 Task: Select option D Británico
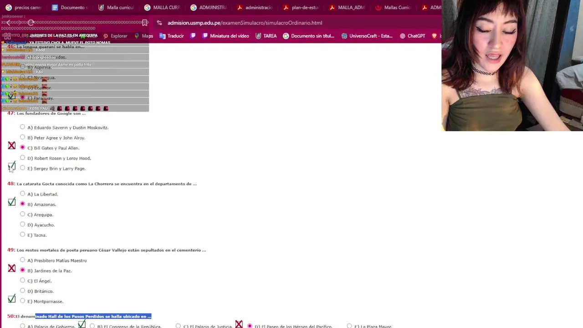(22, 291)
